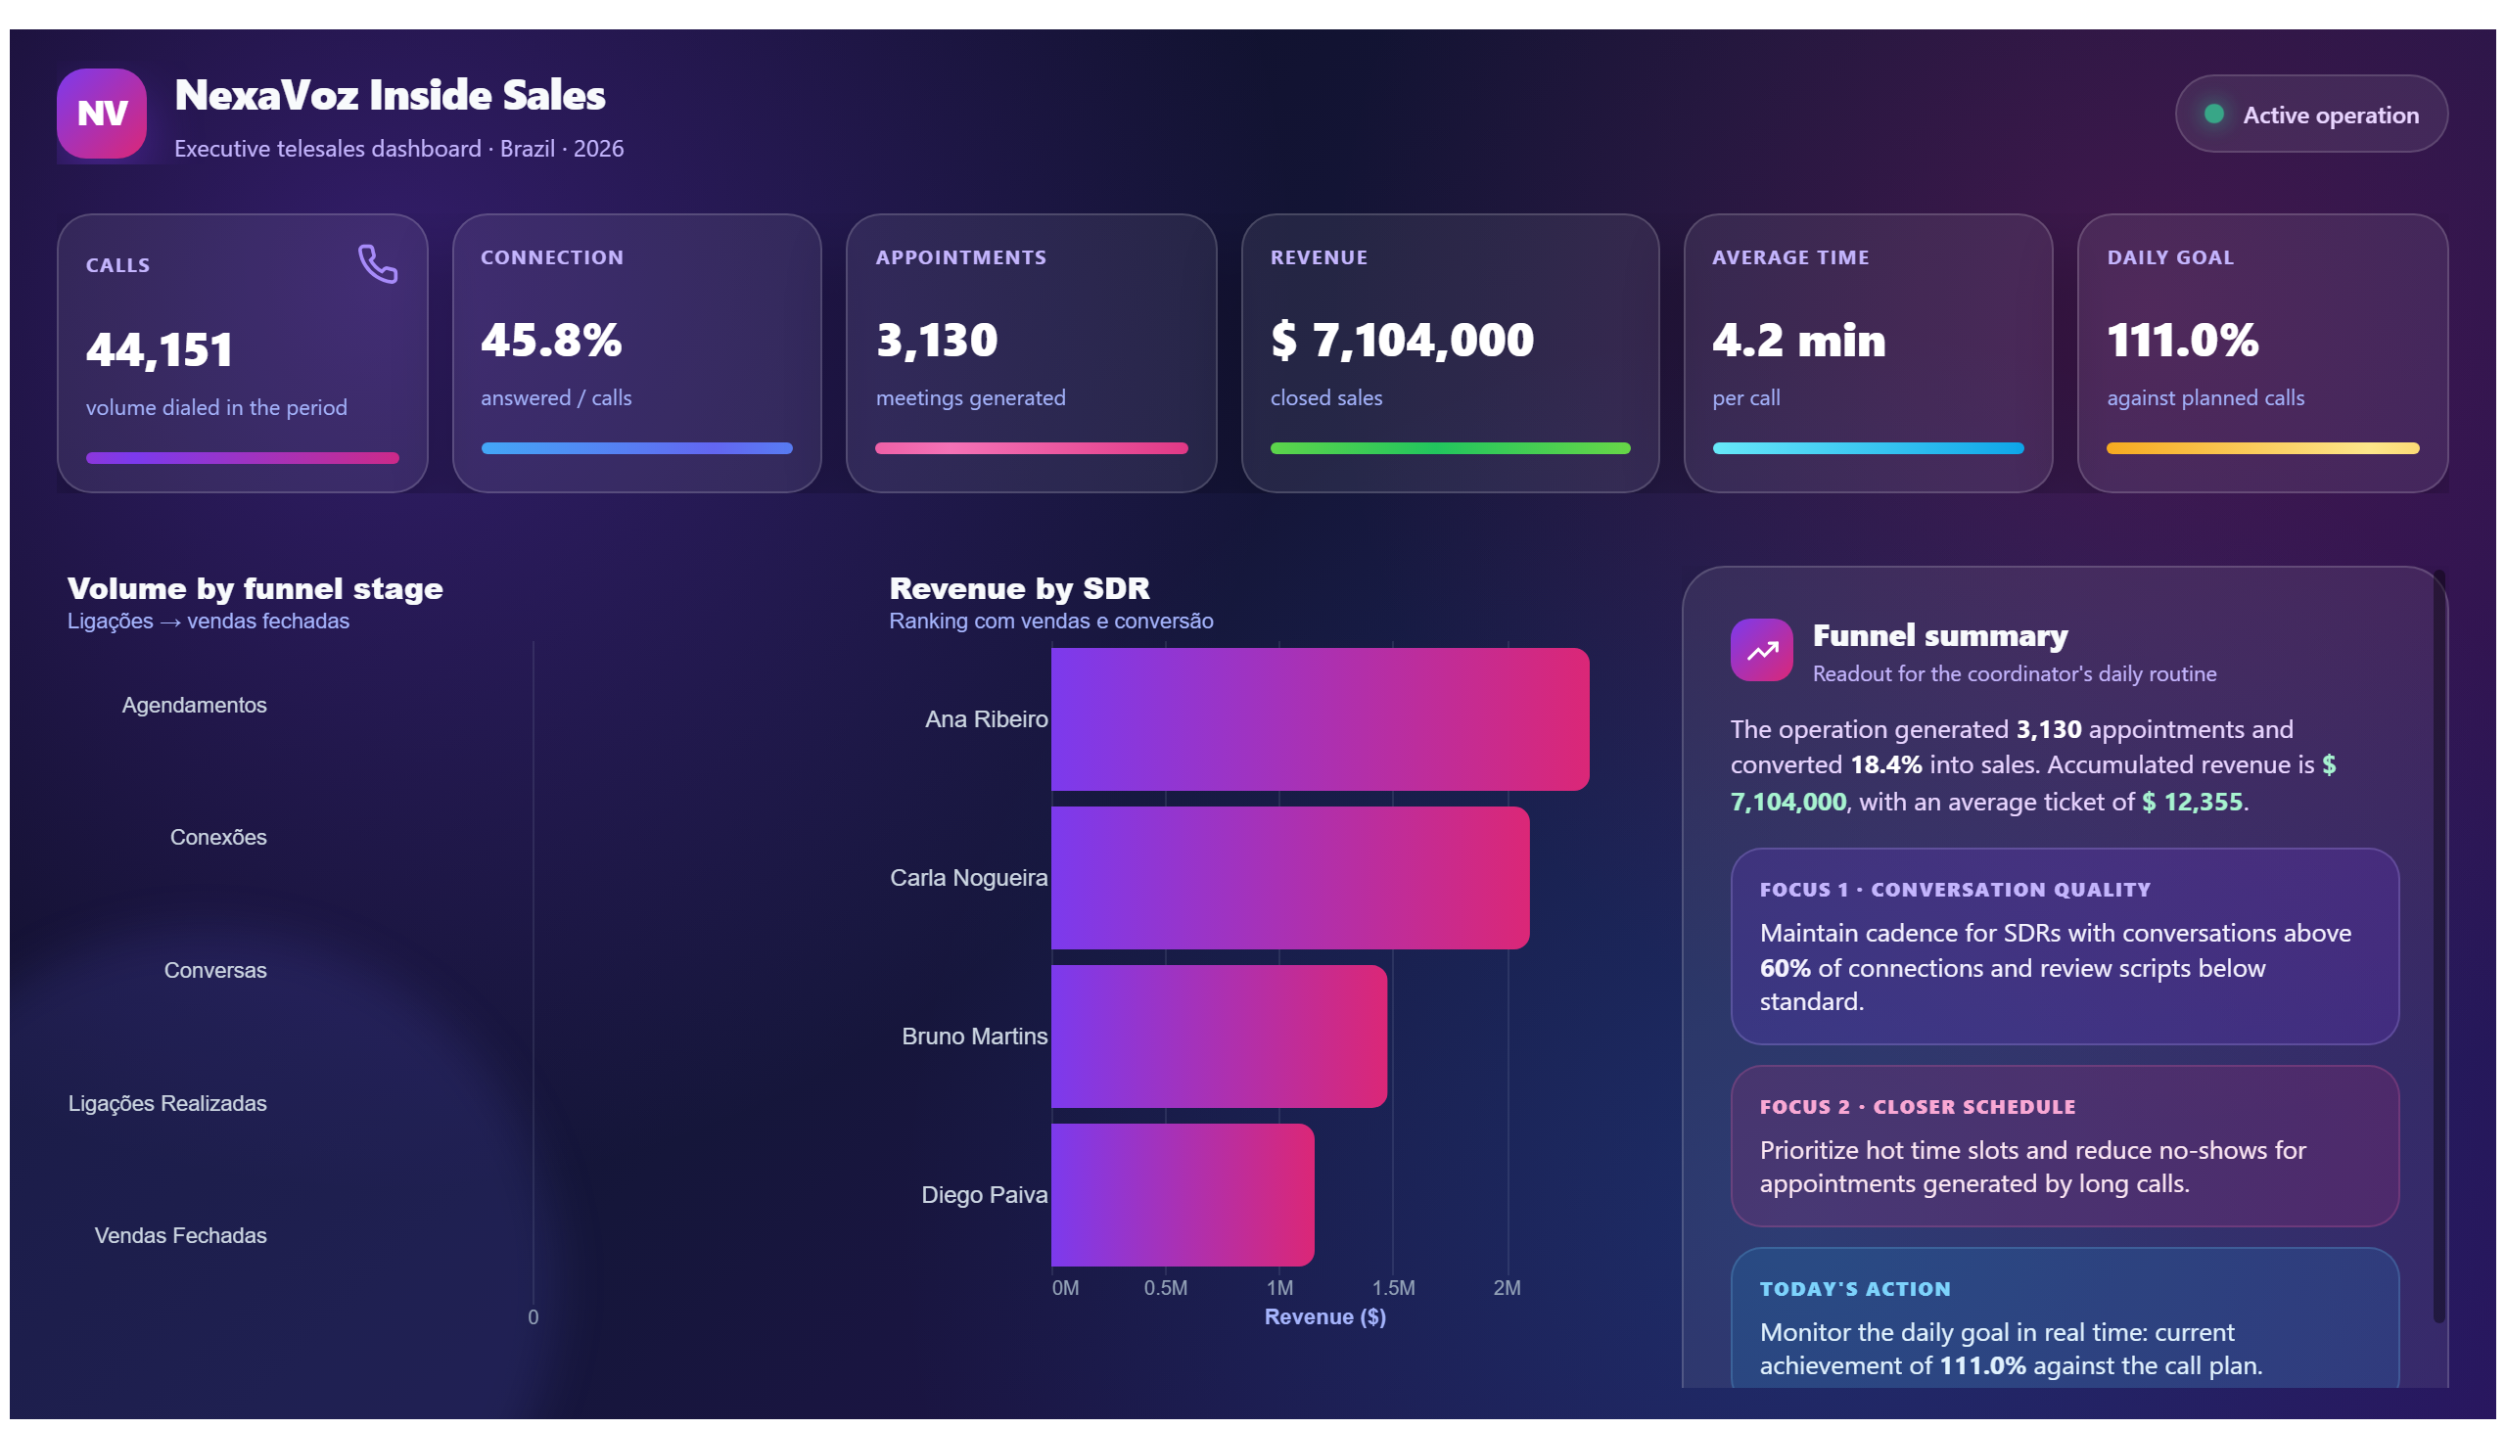The image size is (2506, 1429).
Task: Click the 'Vendas Fechadas' funnel label
Action: pos(181,1235)
